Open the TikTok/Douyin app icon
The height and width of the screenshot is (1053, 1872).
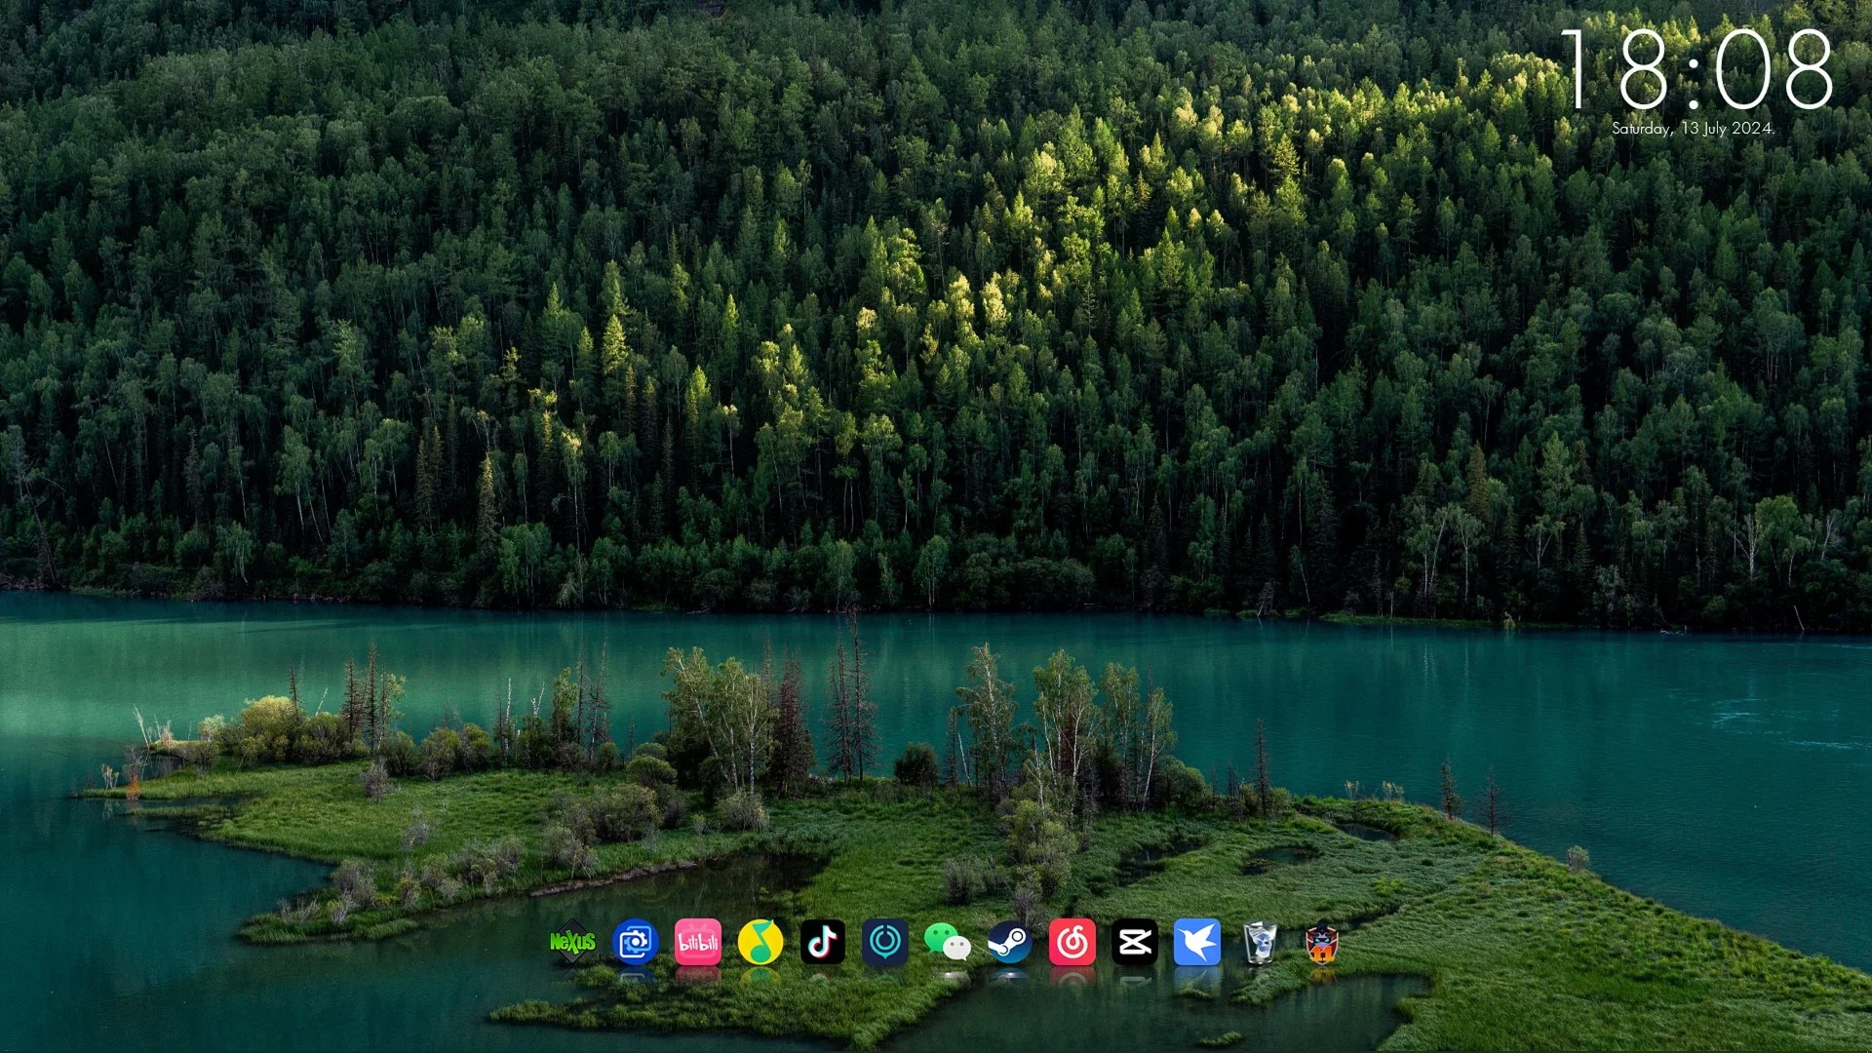[x=823, y=942]
